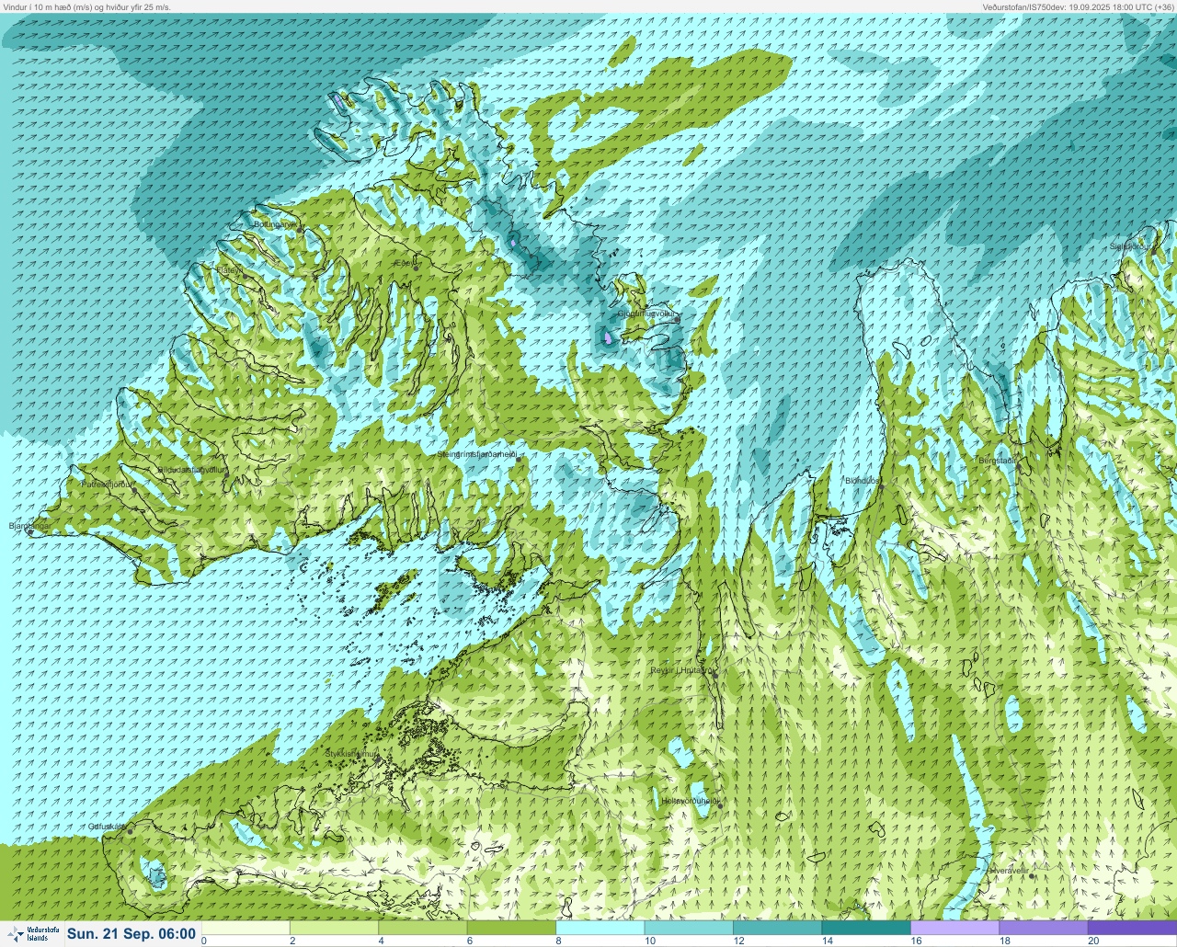This screenshot has height=947, width=1177.
Task: Select the 8–10 m/s legend color
Action: click(x=600, y=928)
